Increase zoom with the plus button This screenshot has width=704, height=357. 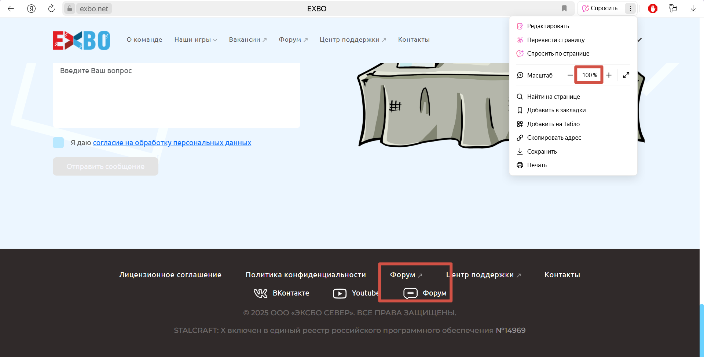pos(609,75)
